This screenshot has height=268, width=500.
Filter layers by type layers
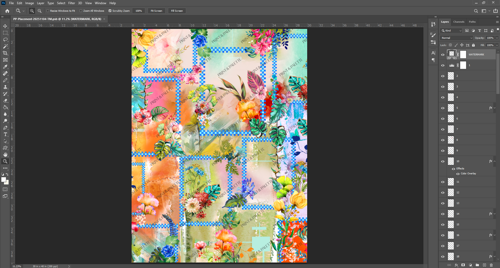click(x=480, y=31)
